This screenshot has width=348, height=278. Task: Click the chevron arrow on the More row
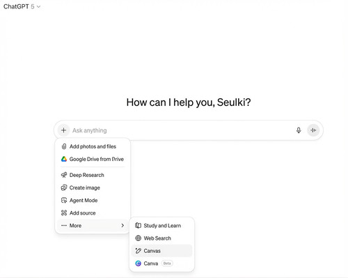click(x=122, y=226)
